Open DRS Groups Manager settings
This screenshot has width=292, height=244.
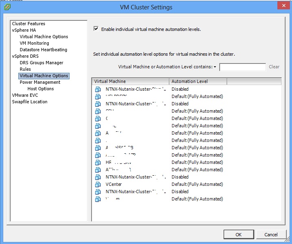(41, 63)
